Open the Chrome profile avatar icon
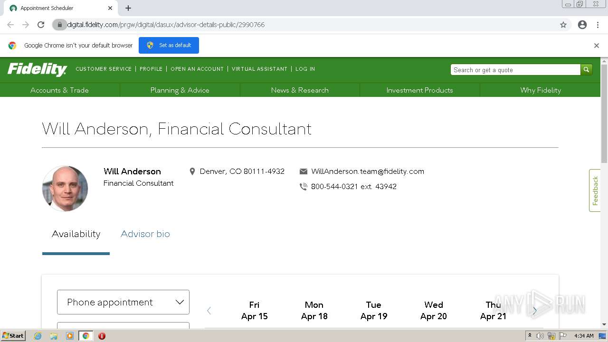Image resolution: width=608 pixels, height=342 pixels. (582, 25)
